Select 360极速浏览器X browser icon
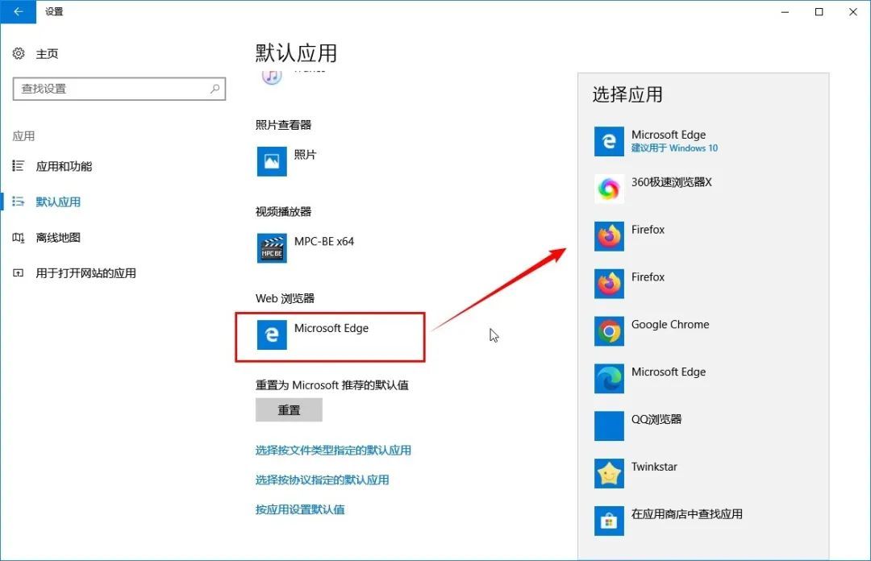 tap(609, 189)
